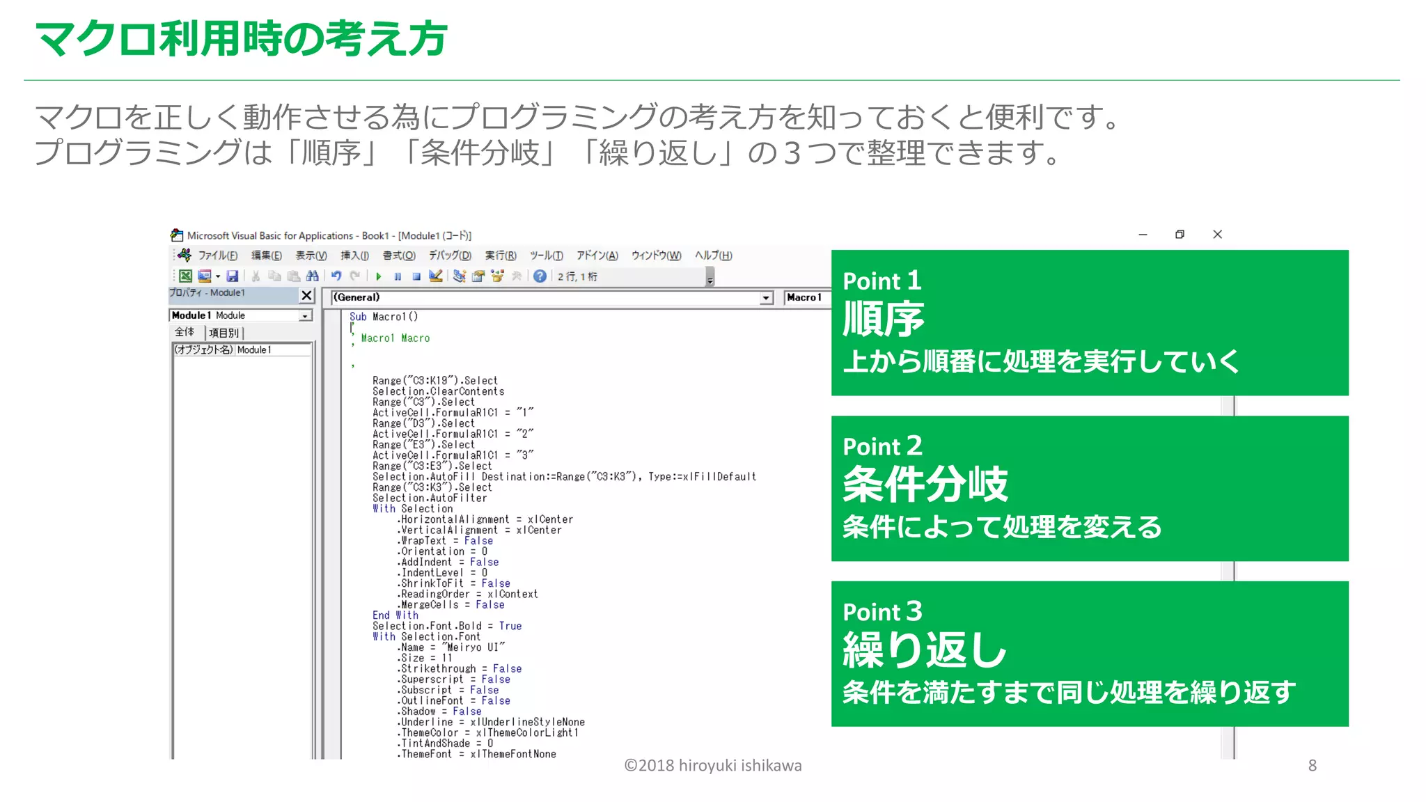Click the End With code line
Viewport: 1426px width, 802px height.
(x=395, y=615)
